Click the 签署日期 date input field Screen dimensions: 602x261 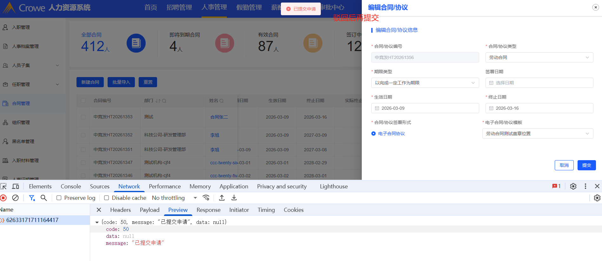click(x=539, y=83)
